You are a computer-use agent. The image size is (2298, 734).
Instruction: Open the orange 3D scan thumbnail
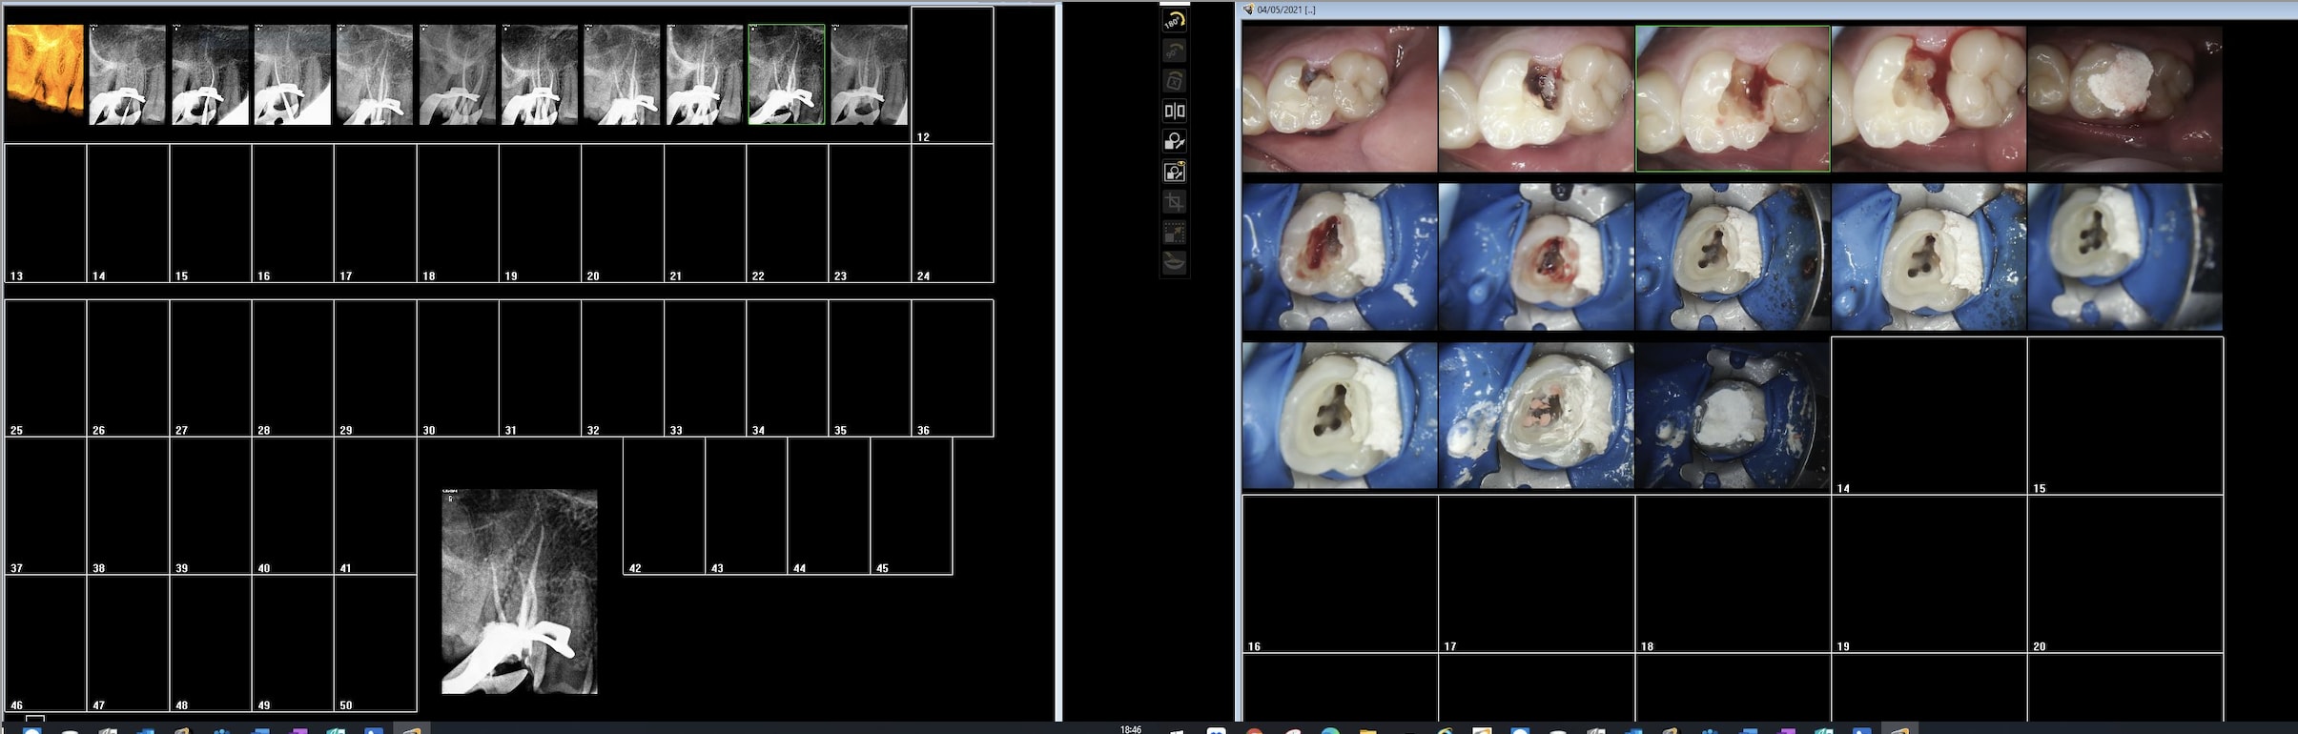45,74
